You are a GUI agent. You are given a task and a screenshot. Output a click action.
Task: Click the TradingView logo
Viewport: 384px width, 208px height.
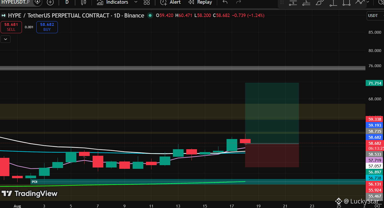point(29,194)
